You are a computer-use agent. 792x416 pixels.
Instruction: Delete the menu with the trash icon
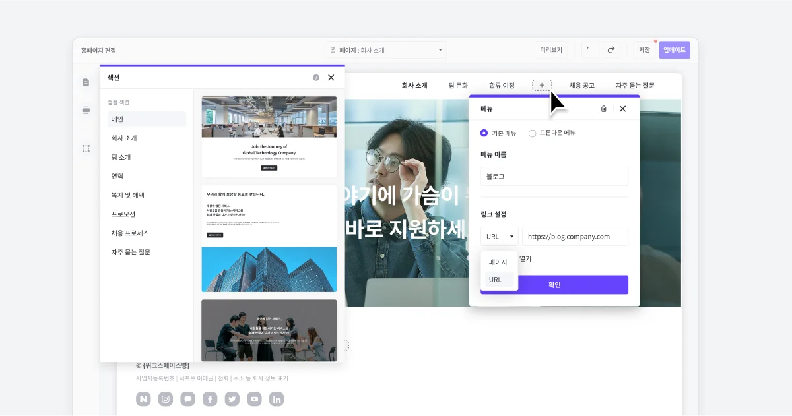coord(603,109)
